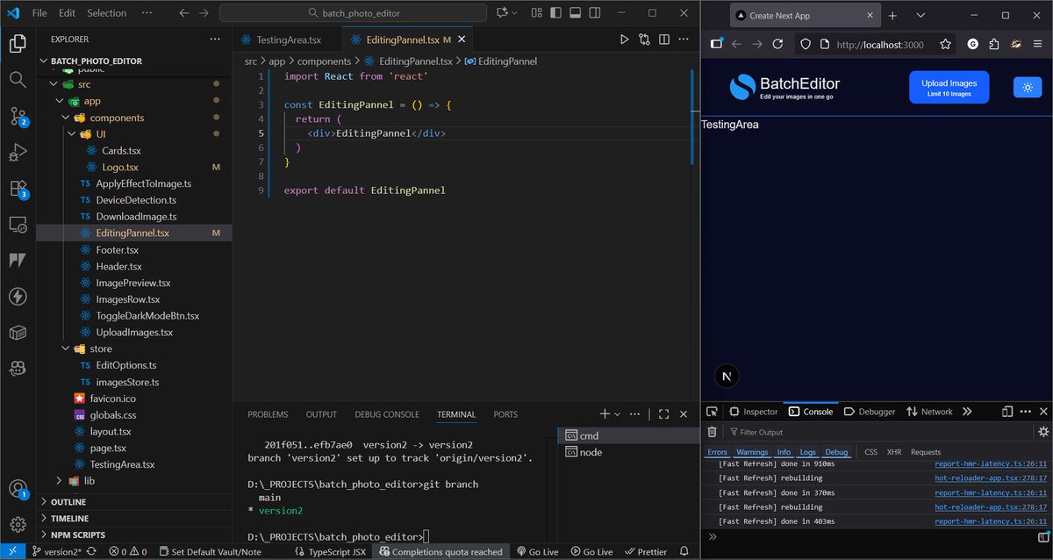Enable the XHR filter in the console

(894, 452)
